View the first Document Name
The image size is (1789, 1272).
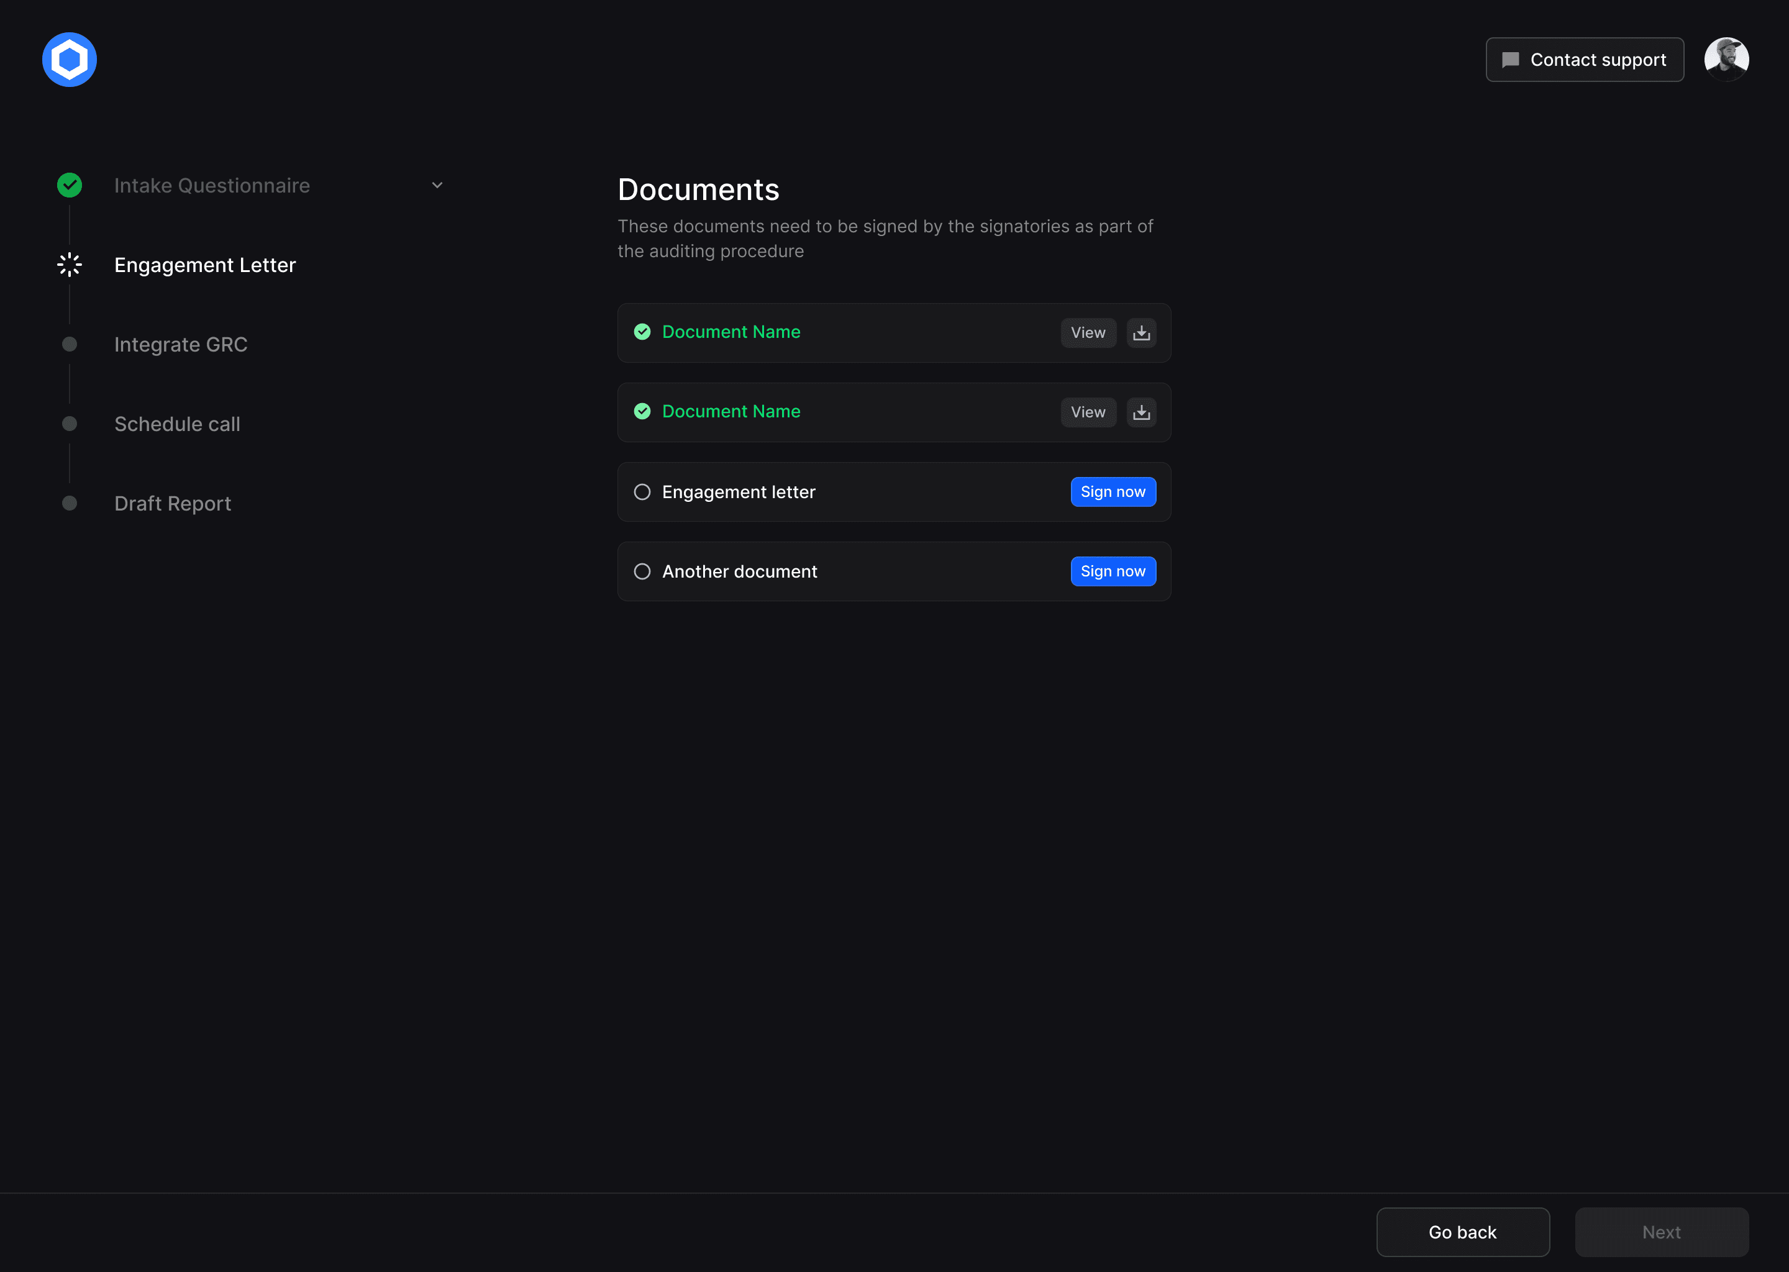coord(1088,333)
